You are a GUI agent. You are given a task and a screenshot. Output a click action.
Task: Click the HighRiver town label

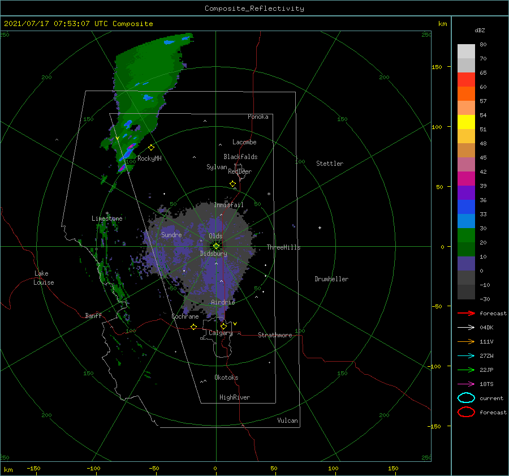point(235,397)
